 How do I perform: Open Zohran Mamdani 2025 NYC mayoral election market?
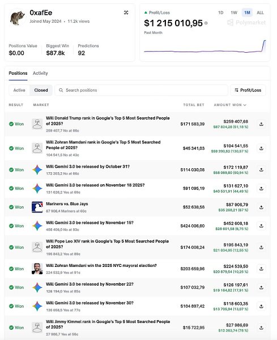[x=101, y=266]
